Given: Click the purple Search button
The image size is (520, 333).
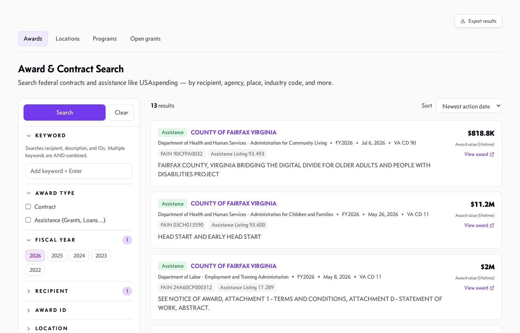Looking at the screenshot, I should [x=65, y=112].
